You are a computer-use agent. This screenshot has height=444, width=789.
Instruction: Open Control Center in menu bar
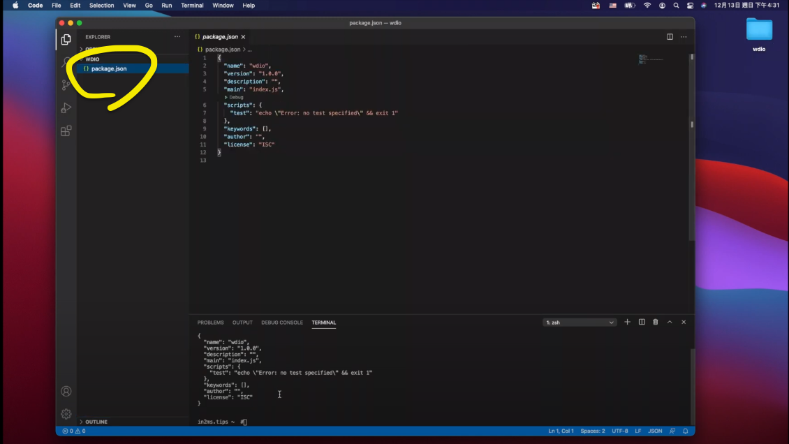point(690,6)
